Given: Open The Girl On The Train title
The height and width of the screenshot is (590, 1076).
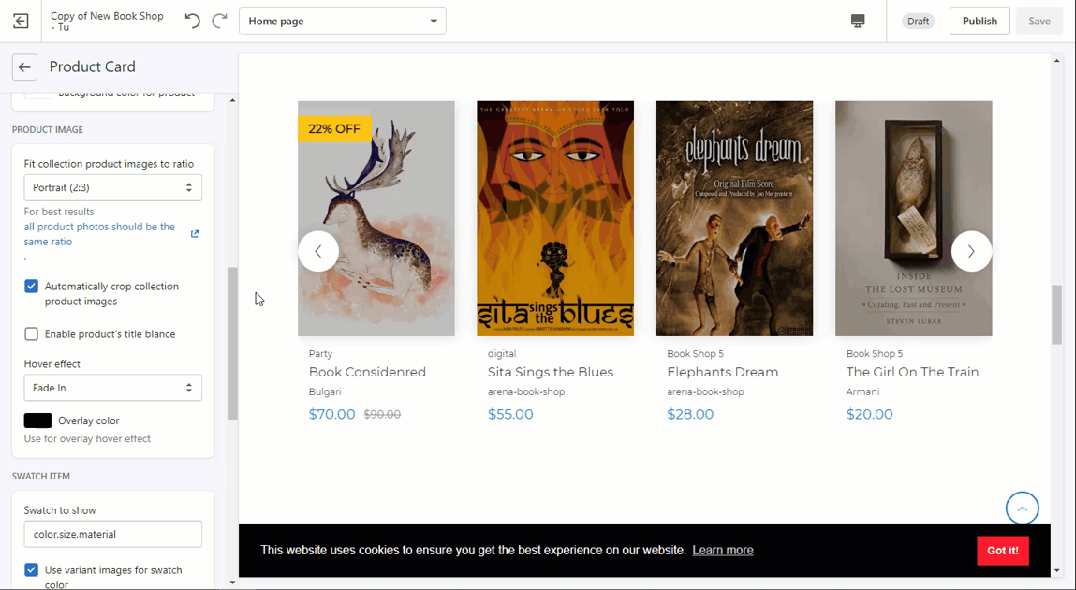Looking at the screenshot, I should tap(912, 372).
